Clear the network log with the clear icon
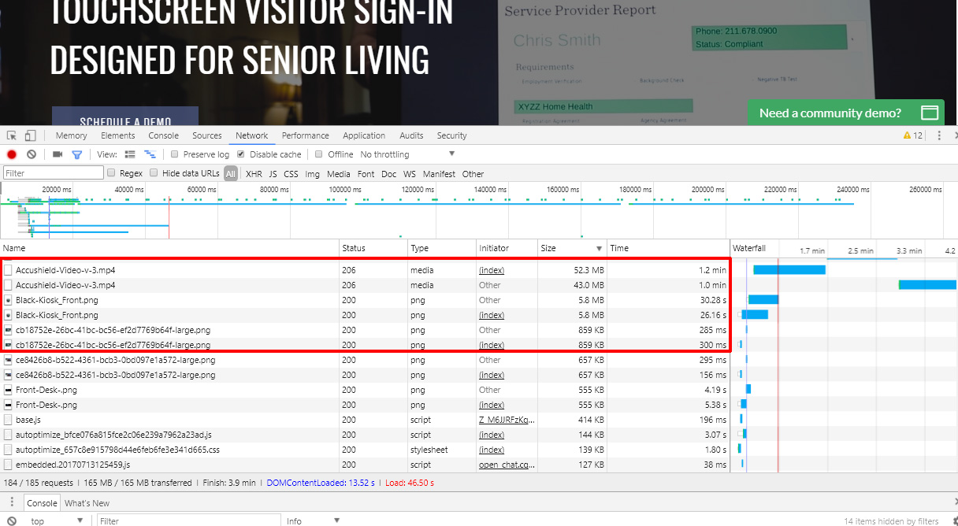Screen dimensions: 958x526 coord(32,154)
